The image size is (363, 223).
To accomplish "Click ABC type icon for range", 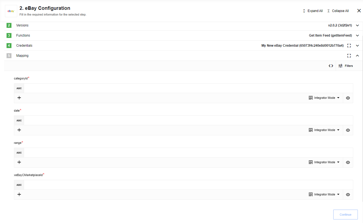I will pyautogui.click(x=19, y=153).
